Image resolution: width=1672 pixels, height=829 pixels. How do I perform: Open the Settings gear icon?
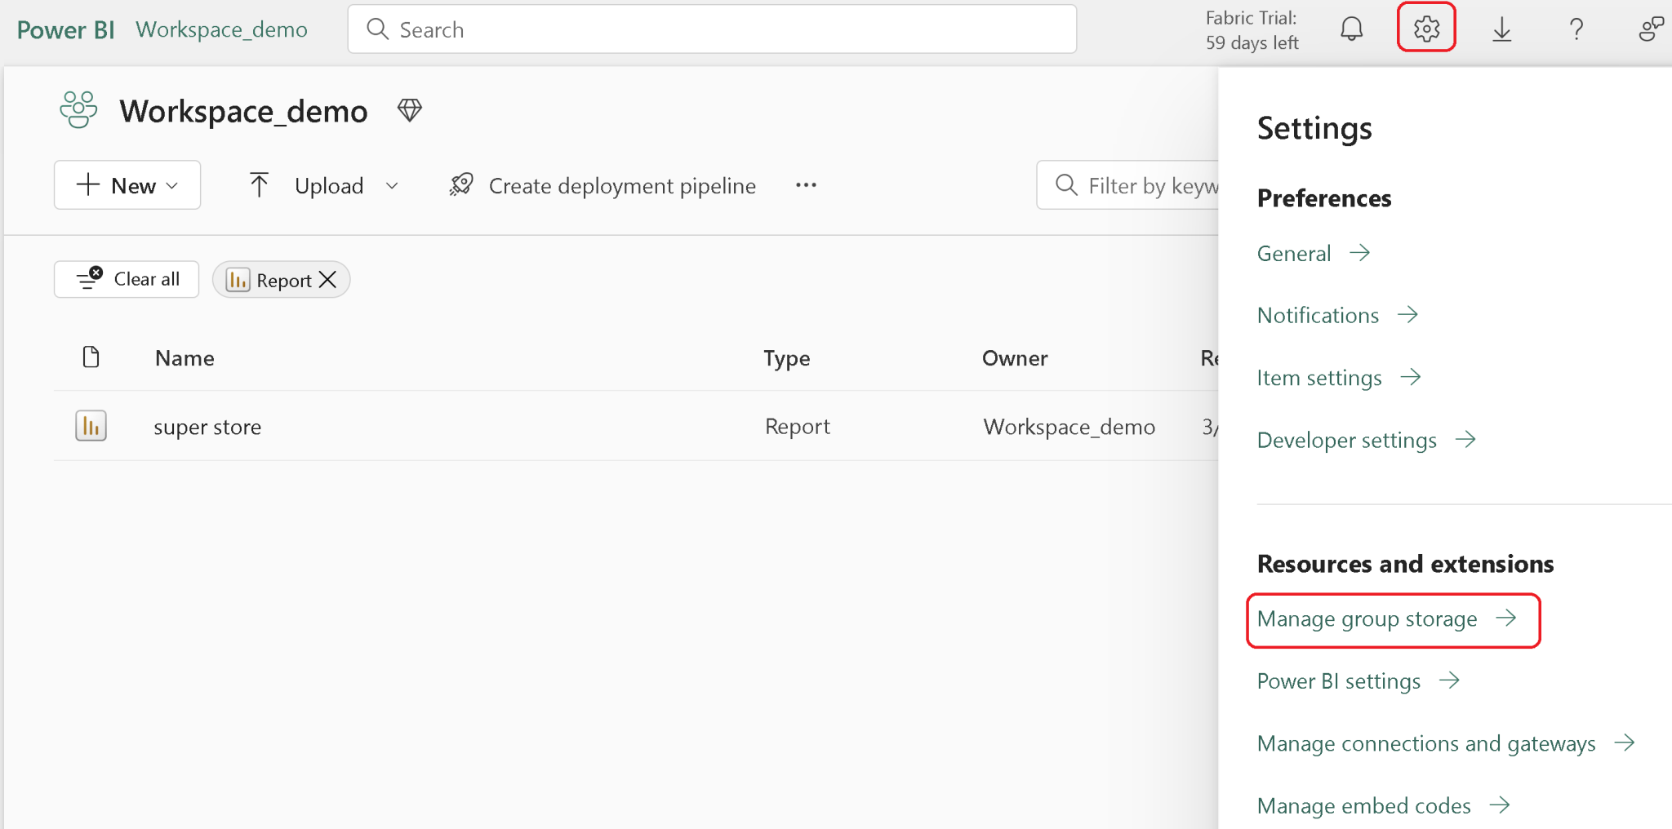click(1425, 28)
